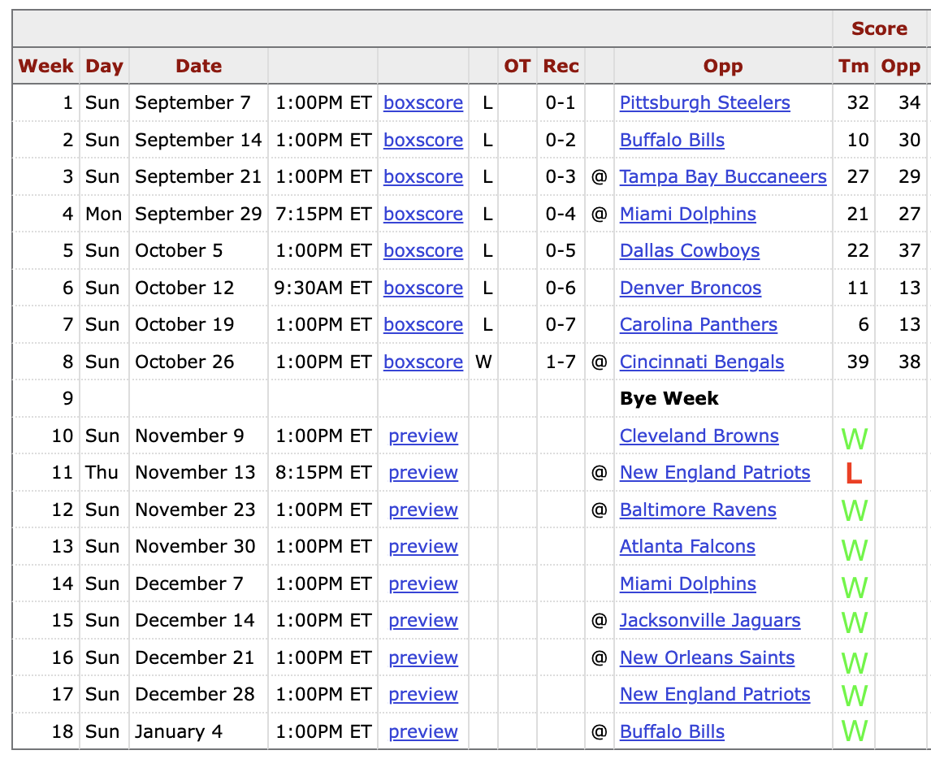The width and height of the screenshot is (931, 759).
Task: Click the Jacksonville Jaguars link
Action: click(x=710, y=621)
